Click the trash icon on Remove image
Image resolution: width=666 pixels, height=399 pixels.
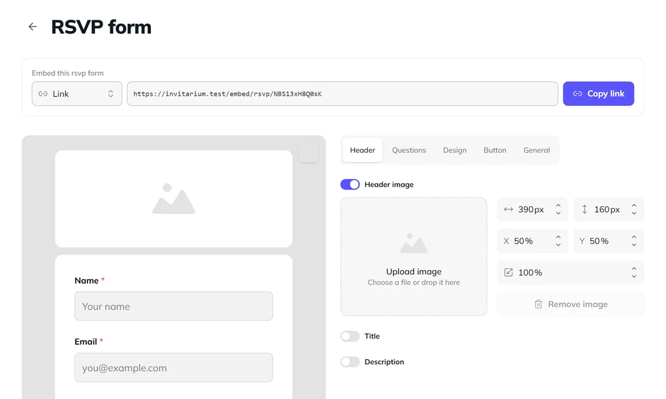[x=538, y=304]
